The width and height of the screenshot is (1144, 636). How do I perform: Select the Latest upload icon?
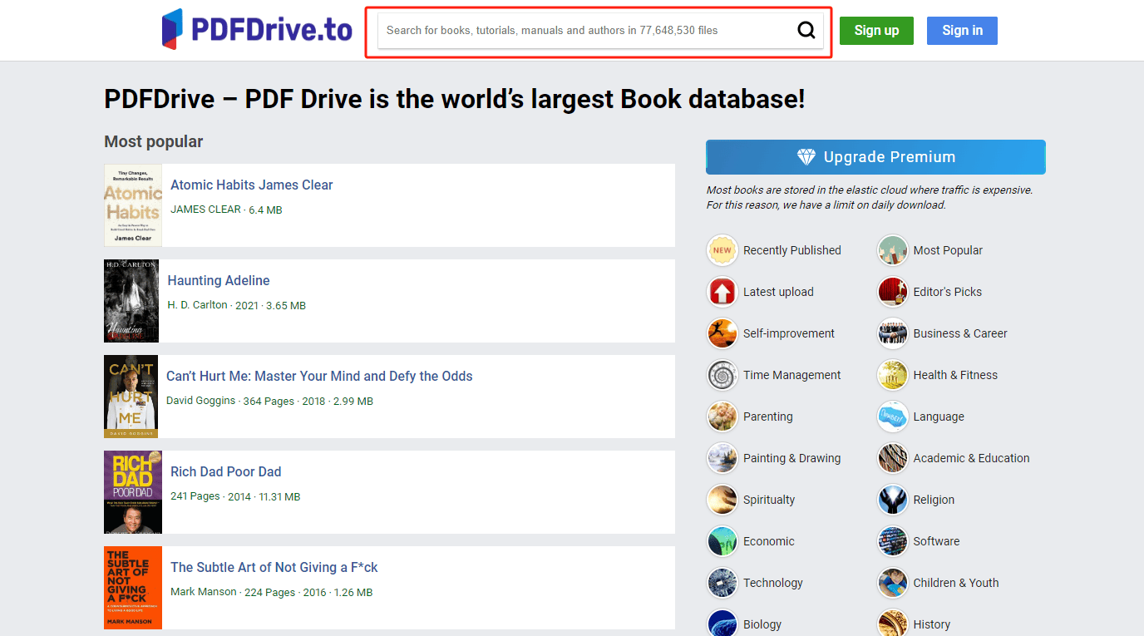pos(722,292)
